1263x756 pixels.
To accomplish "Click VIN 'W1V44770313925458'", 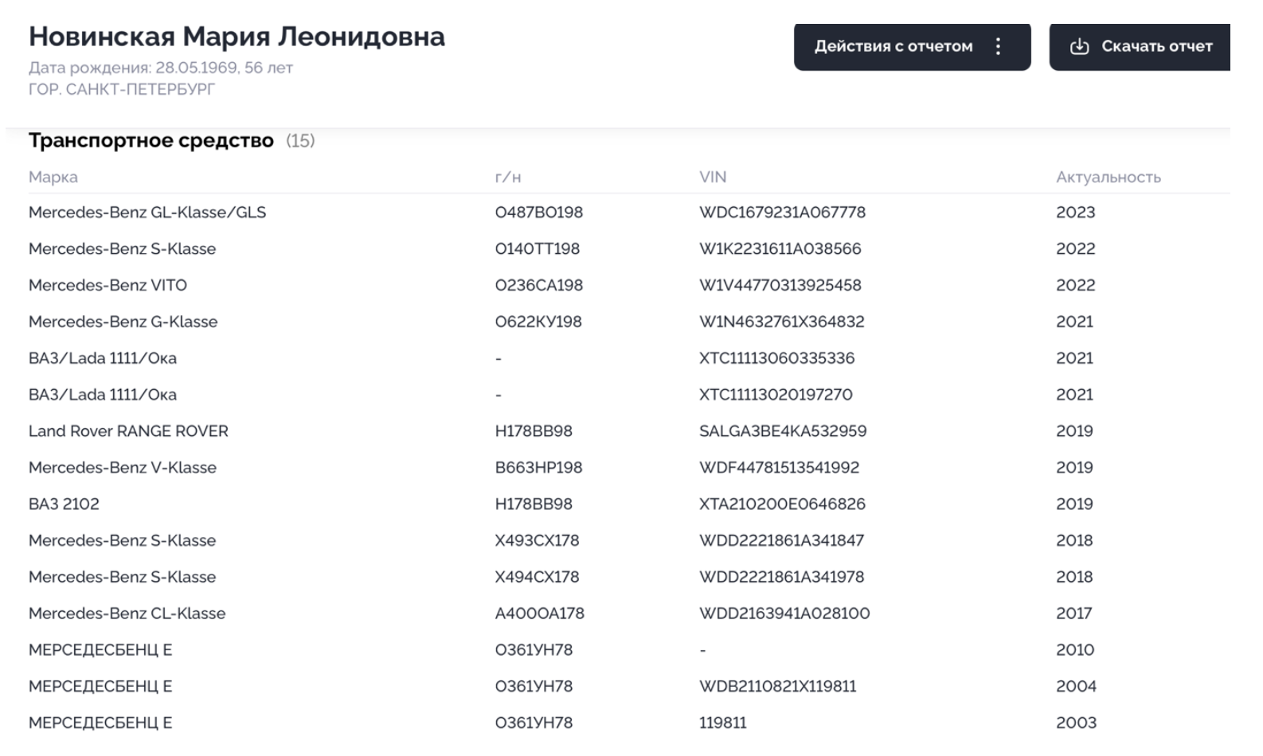I will point(780,286).
